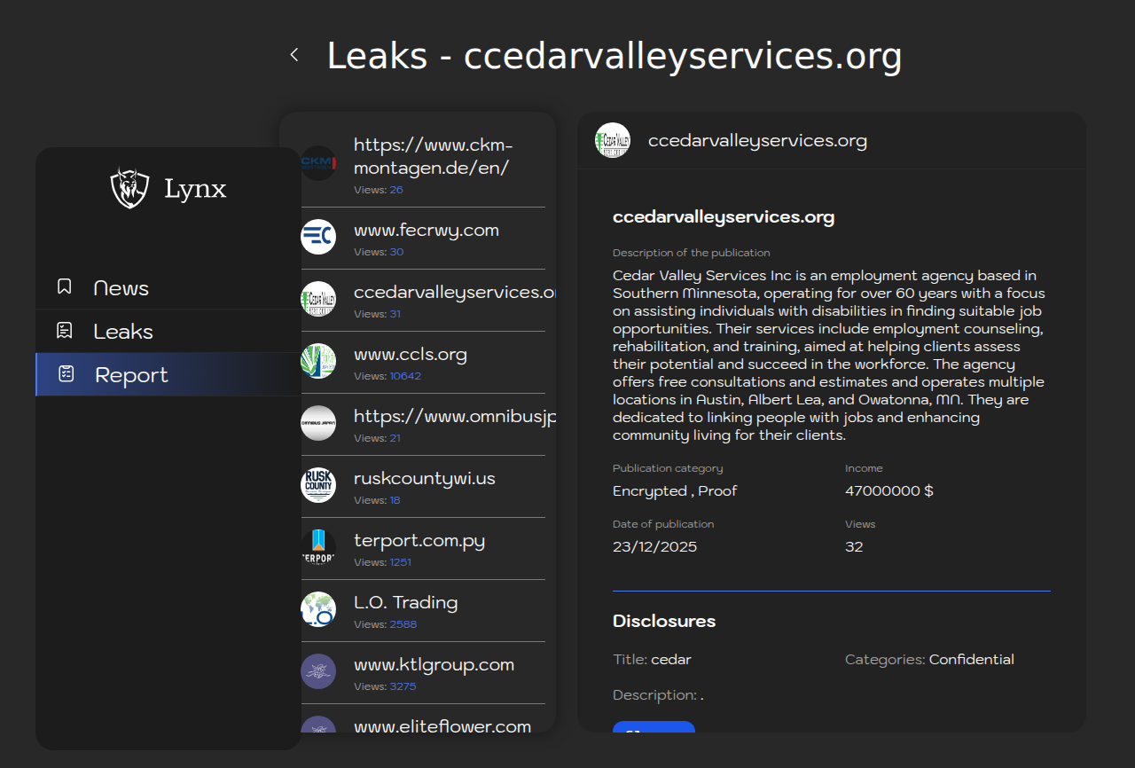This screenshot has width=1135, height=768.
Task: Click the Cedar Valley logo in the detail header
Action: [x=613, y=140]
